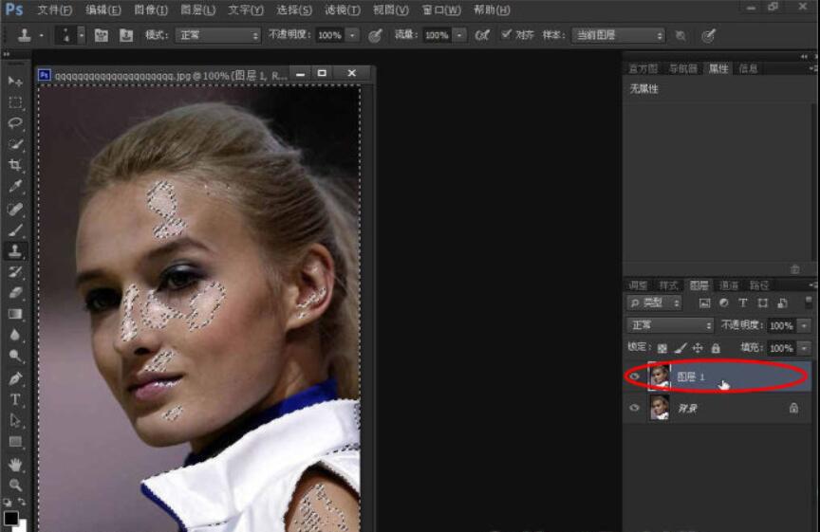The height and width of the screenshot is (532, 820).
Task: Open the Clone Source panel icon
Action: (x=126, y=35)
